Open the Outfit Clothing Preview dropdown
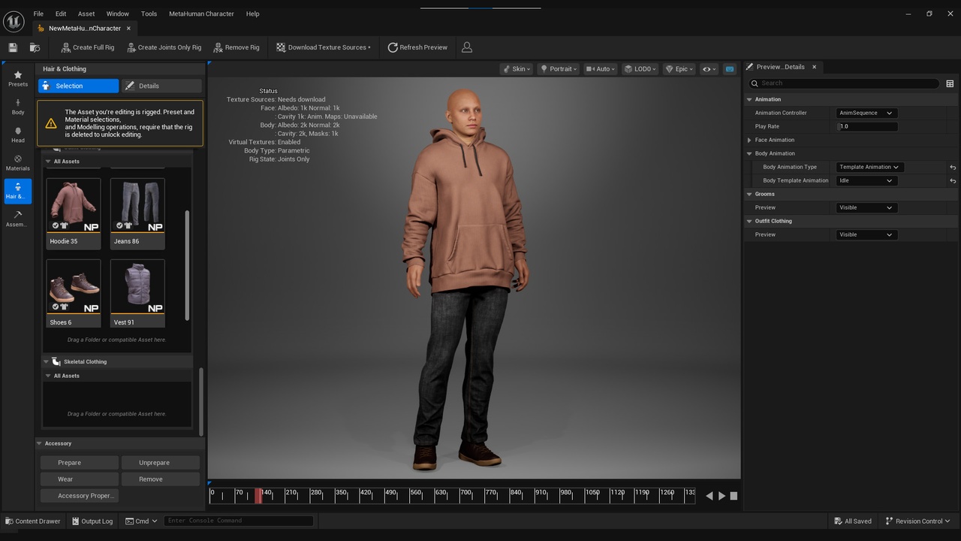The height and width of the screenshot is (541, 961). (x=866, y=234)
